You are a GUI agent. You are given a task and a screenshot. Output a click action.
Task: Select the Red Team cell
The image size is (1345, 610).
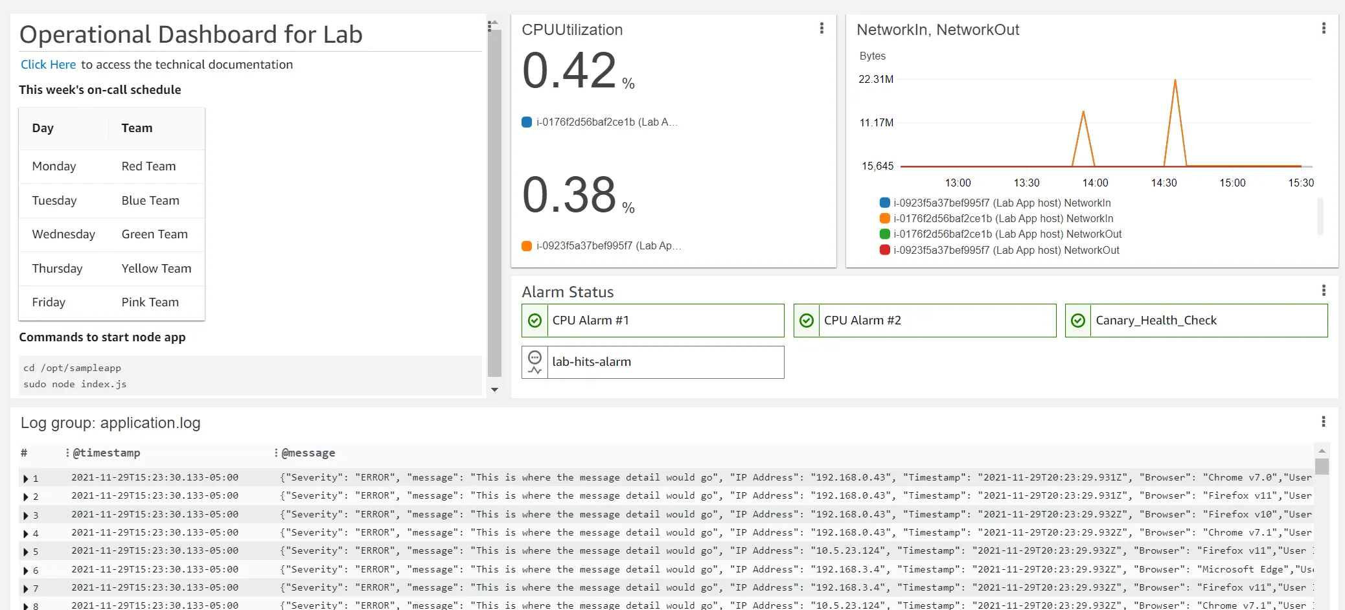pos(148,166)
